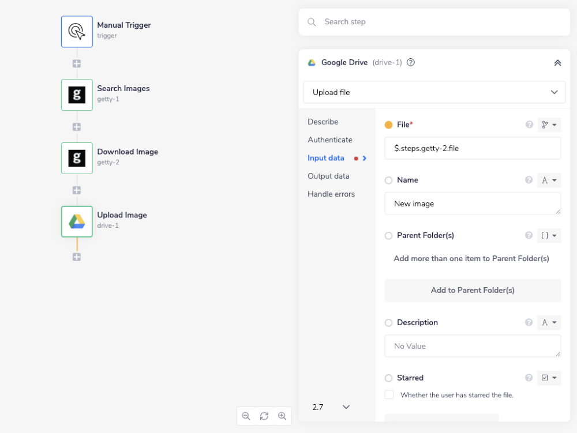Select the Upload Image Google Drive node
577x433 pixels.
click(x=77, y=221)
